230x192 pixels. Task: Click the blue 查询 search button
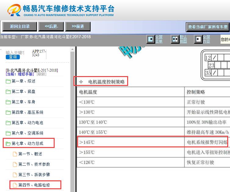(13, 57)
